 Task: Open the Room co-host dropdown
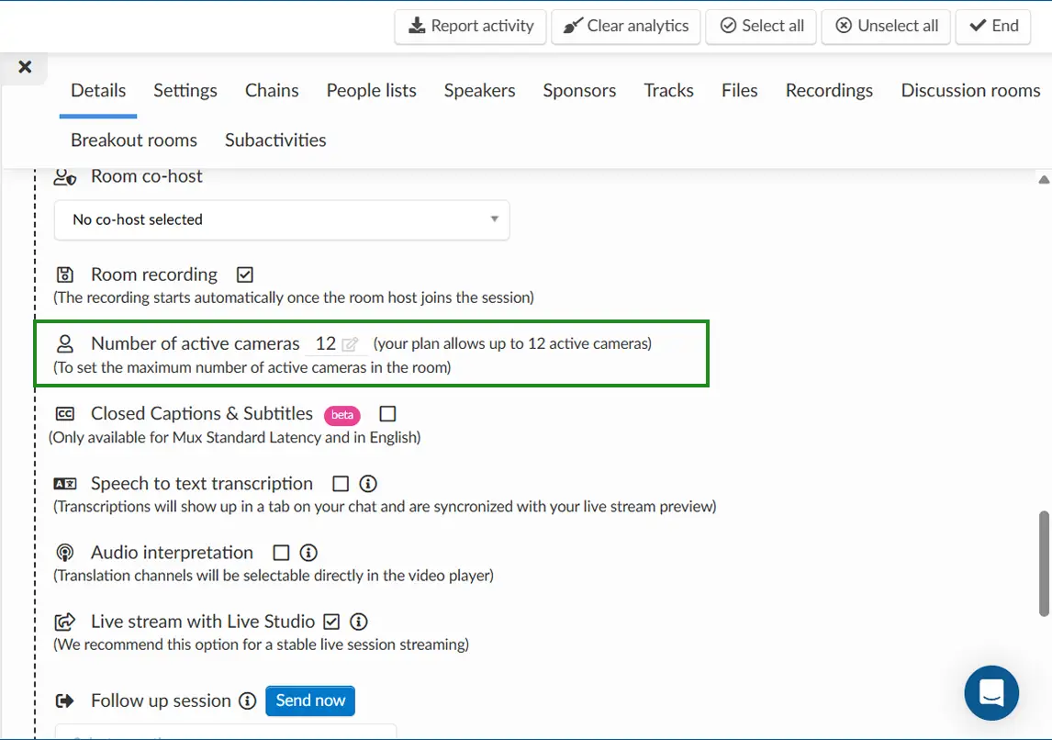(x=282, y=219)
